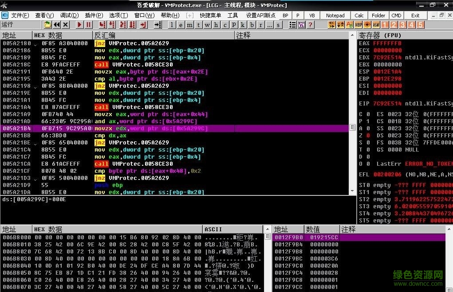The image size is (453, 292).
Task: Click the Trace Into toolbar icon
Action: [123, 25]
